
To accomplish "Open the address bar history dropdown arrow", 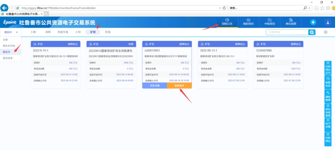I will pyautogui.click(x=220, y=8).
